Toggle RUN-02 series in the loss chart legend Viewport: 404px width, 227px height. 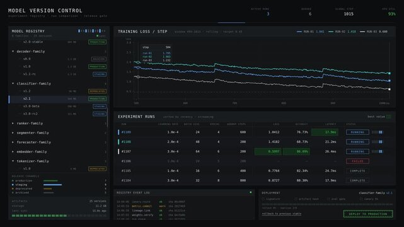pos(342,32)
